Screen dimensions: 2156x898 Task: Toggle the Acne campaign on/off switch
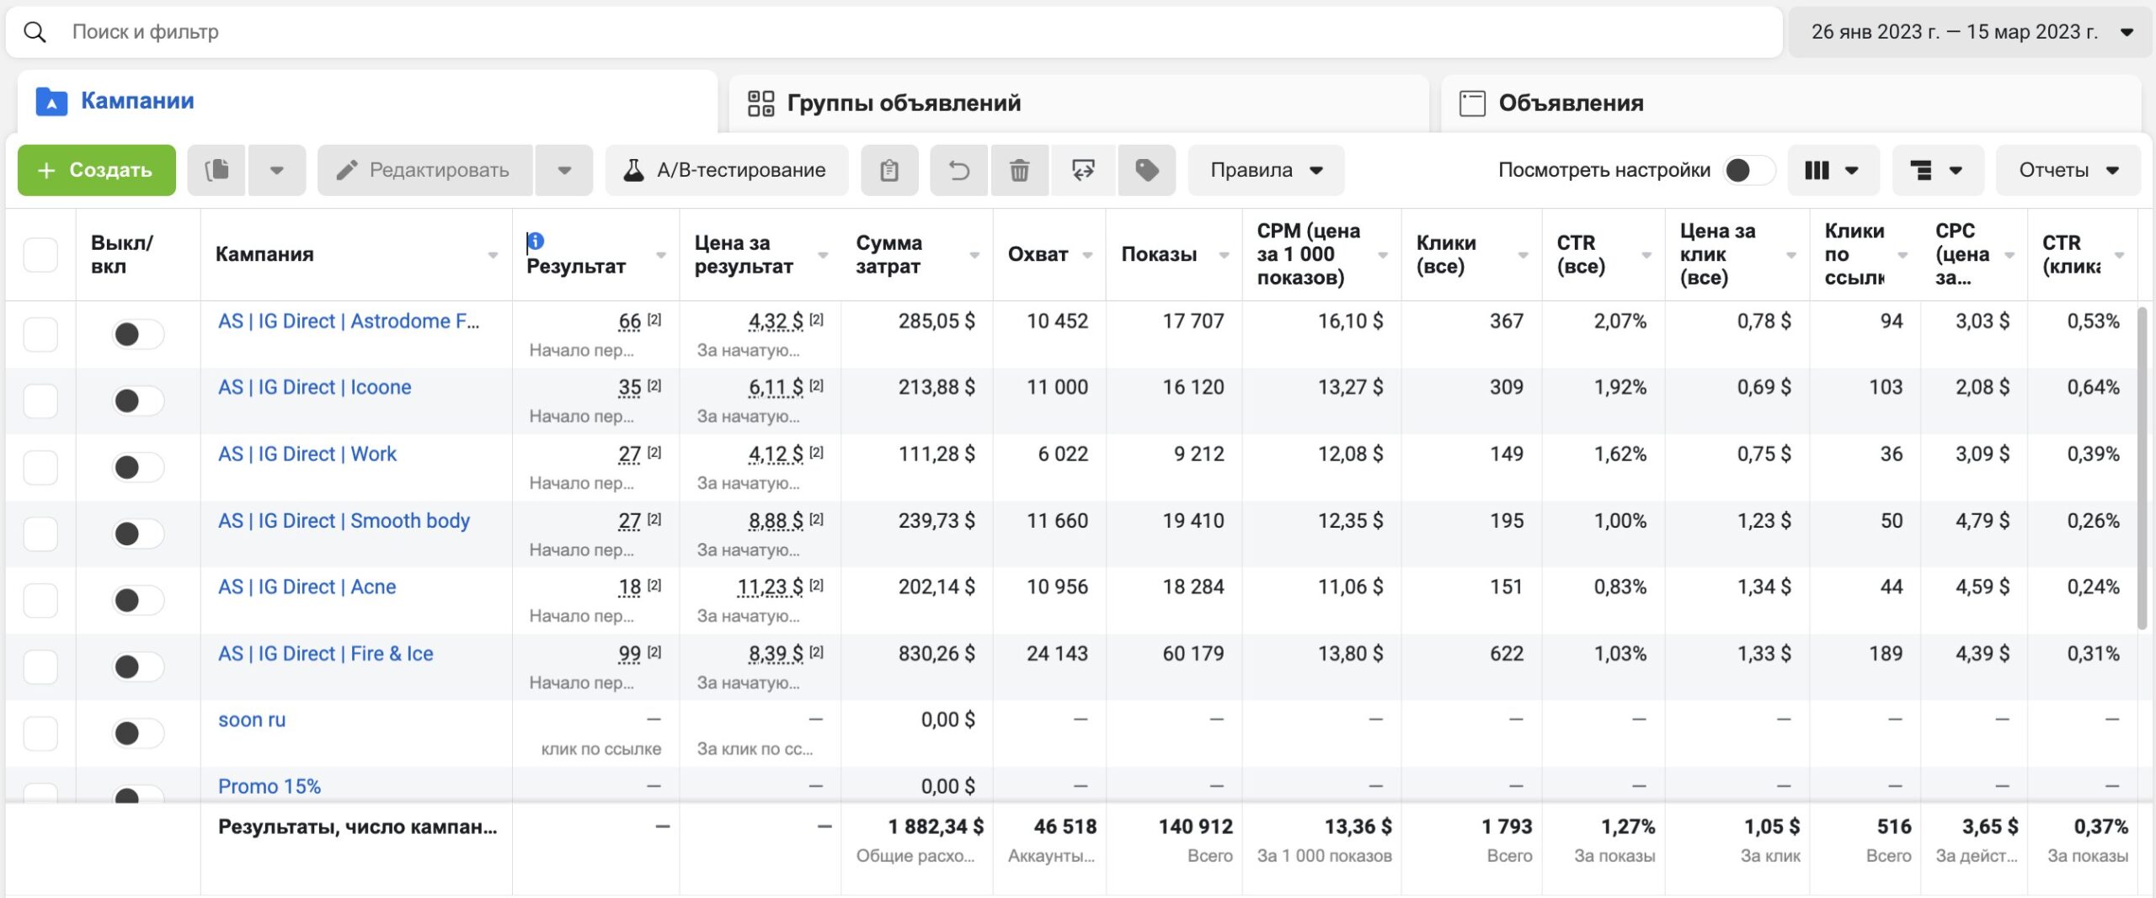coord(137,600)
